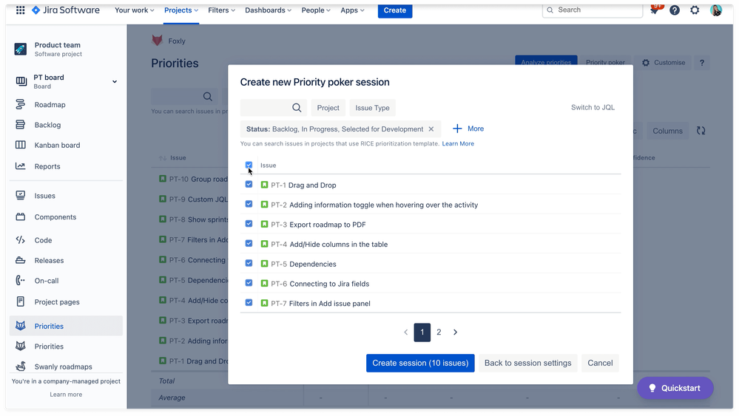
Task: Click the Foxly fox logo
Action: [x=157, y=41]
